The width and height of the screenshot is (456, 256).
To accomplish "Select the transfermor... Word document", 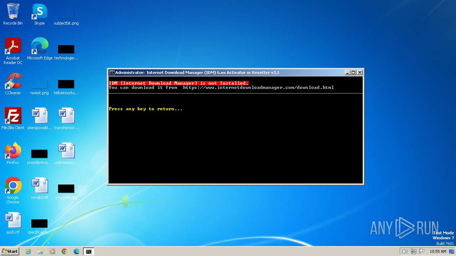I will pos(66,119).
